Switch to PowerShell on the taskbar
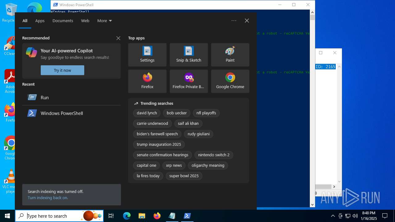Image resolution: width=395 pixels, height=222 pixels. tap(187, 216)
